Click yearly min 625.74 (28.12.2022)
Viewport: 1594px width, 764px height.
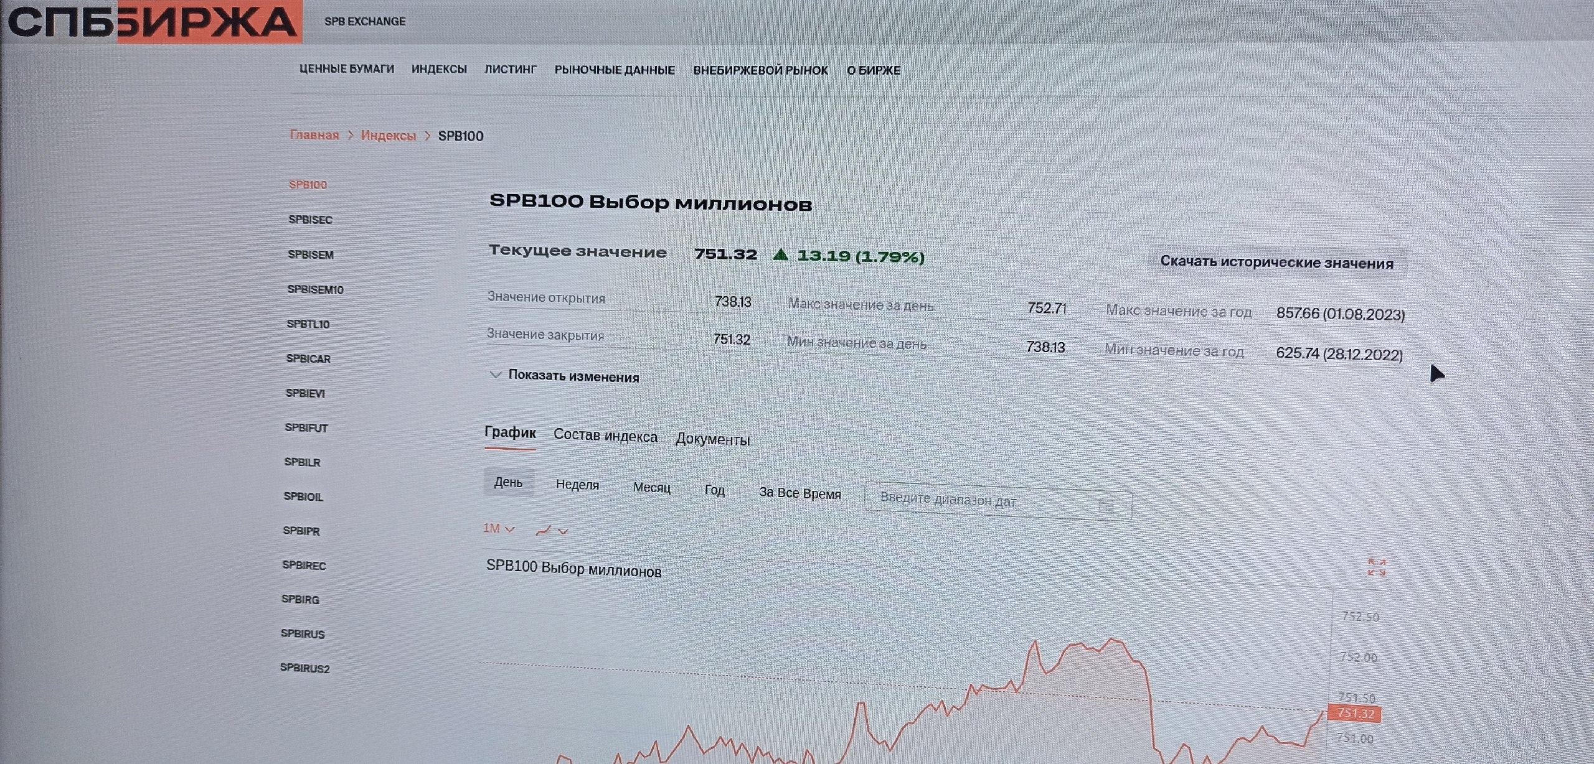1339,353
